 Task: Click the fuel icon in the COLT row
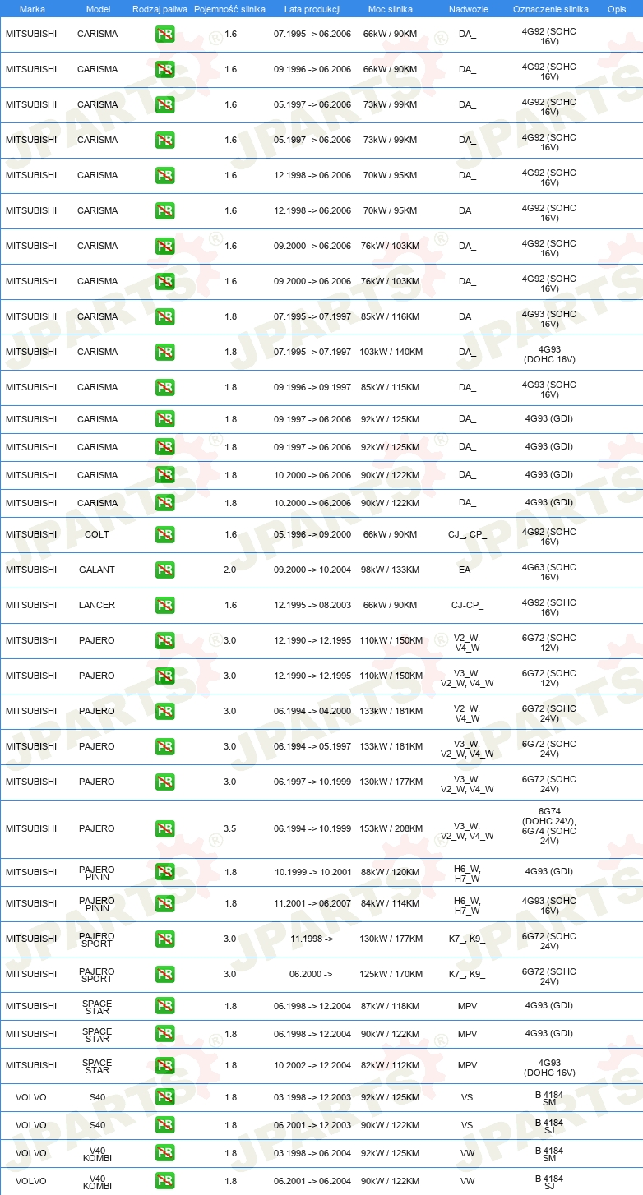(164, 534)
